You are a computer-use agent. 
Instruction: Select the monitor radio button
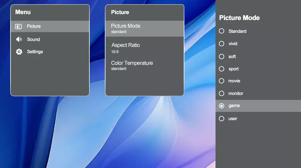[x=222, y=94]
